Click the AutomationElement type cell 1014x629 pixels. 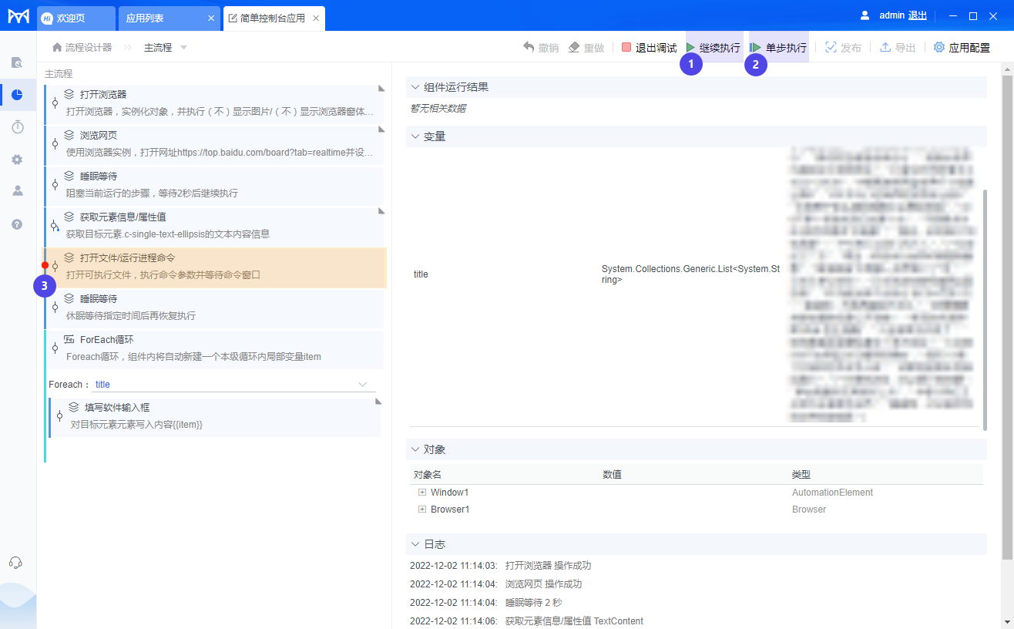pyautogui.click(x=832, y=492)
